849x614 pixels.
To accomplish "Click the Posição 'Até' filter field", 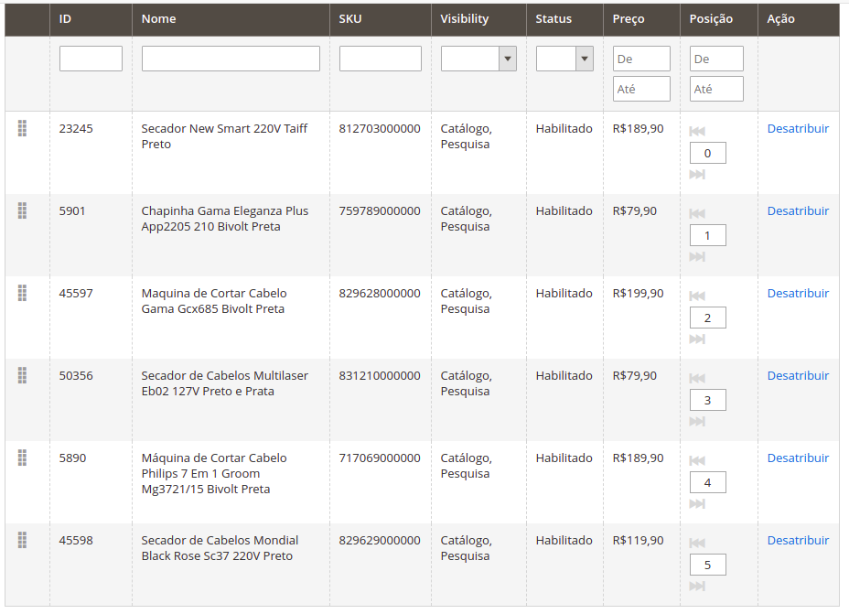I will [x=717, y=89].
